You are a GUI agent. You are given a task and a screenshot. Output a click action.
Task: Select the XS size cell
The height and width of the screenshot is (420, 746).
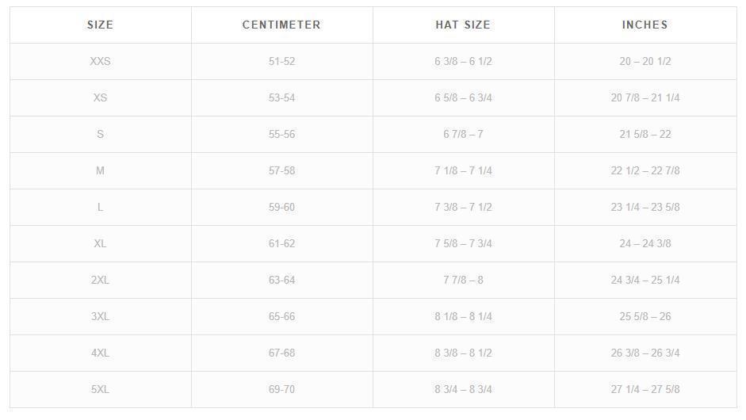point(100,97)
